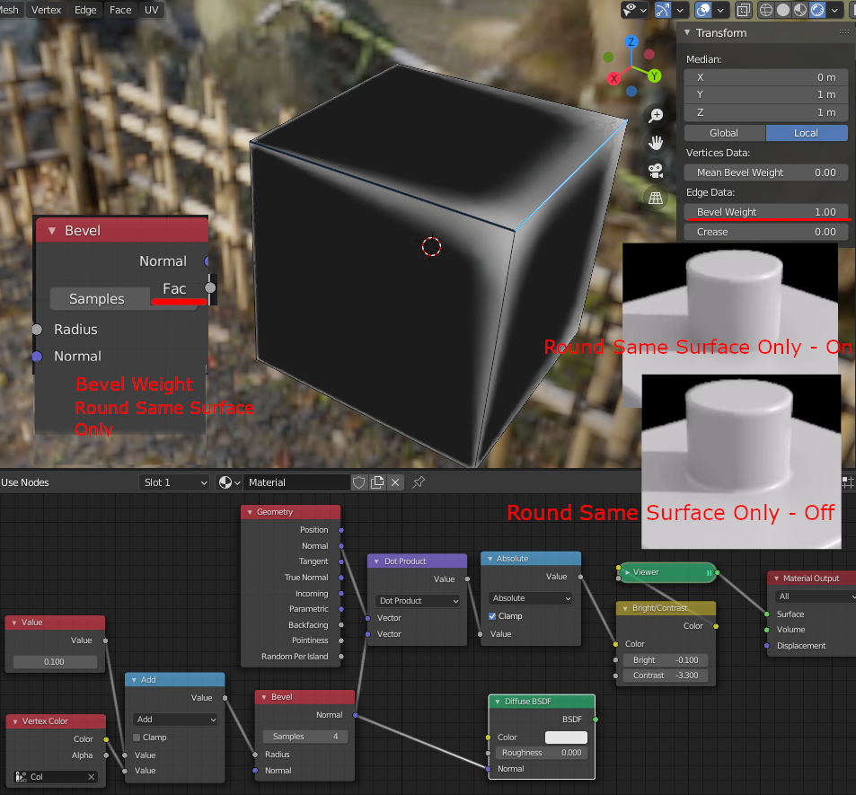Screen dimensions: 856x795
Task: Click the pan view hand icon
Action: coord(656,143)
